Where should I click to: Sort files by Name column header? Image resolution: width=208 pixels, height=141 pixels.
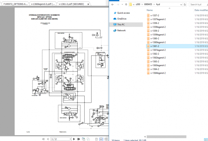tap(150, 11)
